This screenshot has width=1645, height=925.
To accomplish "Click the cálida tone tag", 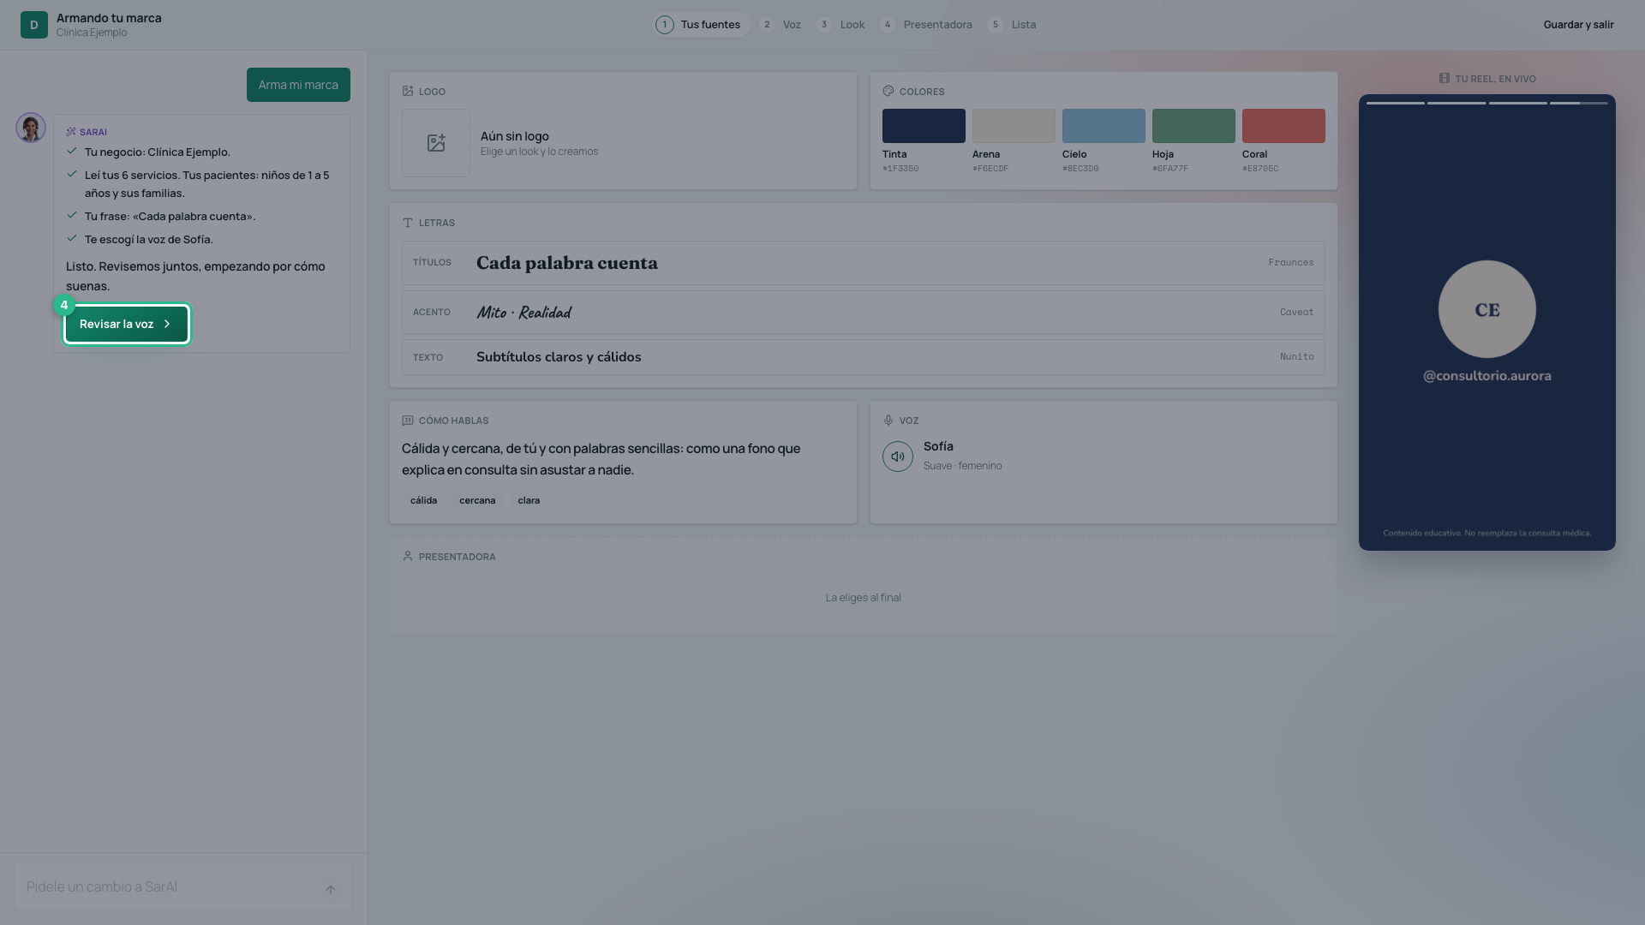I will click(x=423, y=500).
